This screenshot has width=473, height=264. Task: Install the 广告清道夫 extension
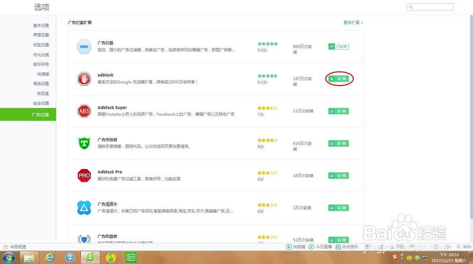click(x=339, y=208)
